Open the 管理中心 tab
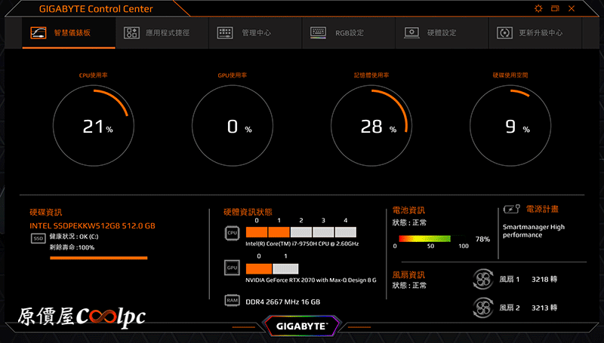 coord(255,33)
